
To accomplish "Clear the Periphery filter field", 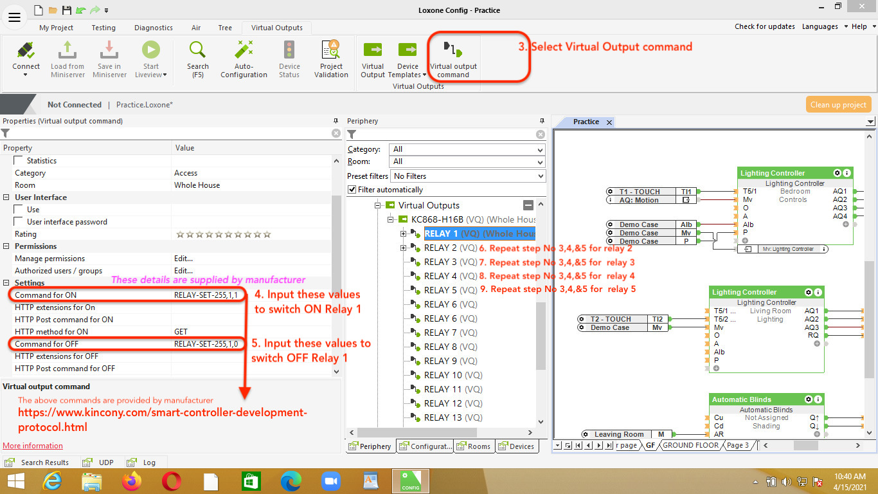I will 541,134.
